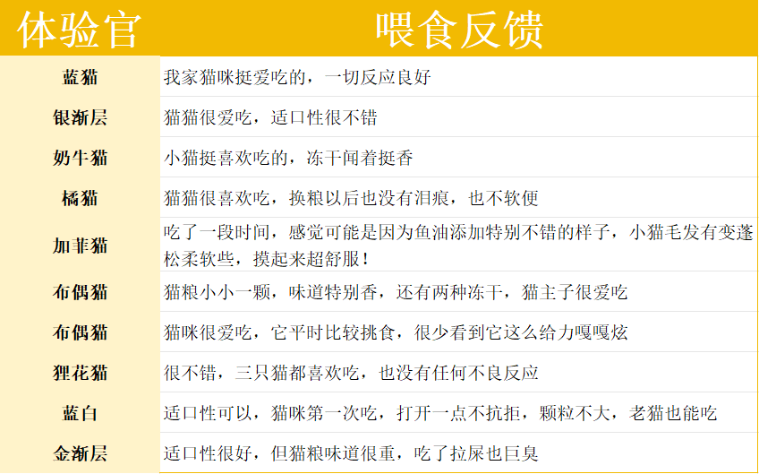The width and height of the screenshot is (759, 474).
Task: Select the 银渐层 cell
Action: point(80,117)
